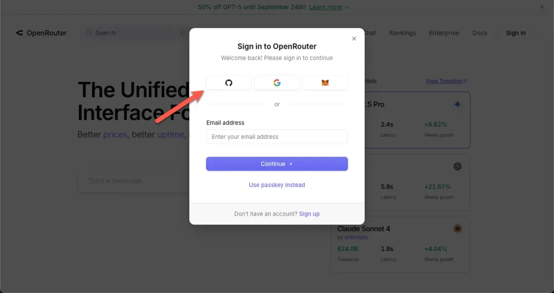The image size is (554, 293).
Task: Open the Sign up link
Action: [309, 214]
